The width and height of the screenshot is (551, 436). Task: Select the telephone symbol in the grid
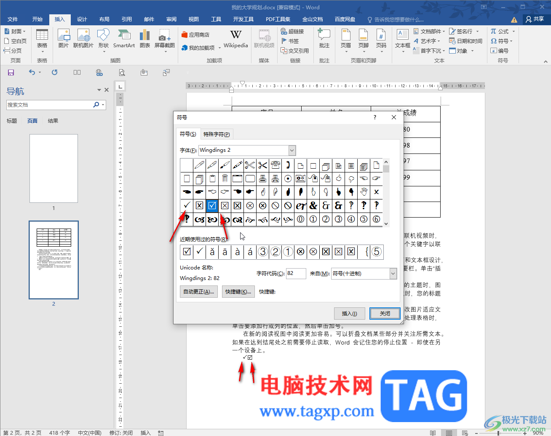[275, 165]
